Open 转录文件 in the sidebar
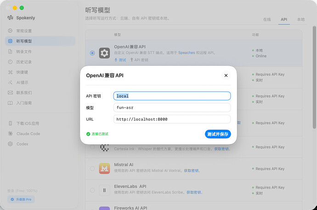The height and width of the screenshot is (210, 317). click(40, 51)
